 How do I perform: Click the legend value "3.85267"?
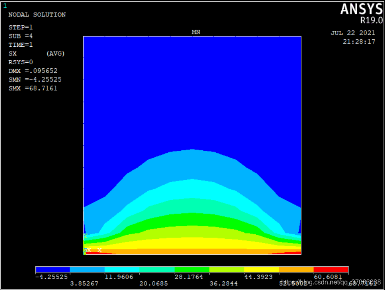coord(84,283)
